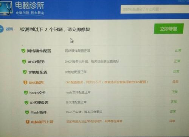189x137 pixels.
Task: Click the 正常 status in the Flash插件 row
Action: [173, 111]
